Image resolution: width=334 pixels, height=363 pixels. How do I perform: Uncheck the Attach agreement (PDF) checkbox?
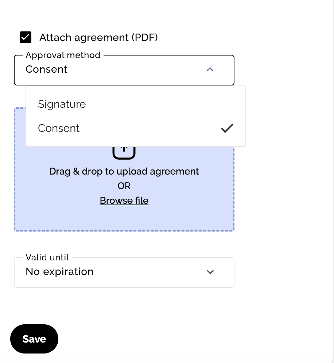click(26, 37)
